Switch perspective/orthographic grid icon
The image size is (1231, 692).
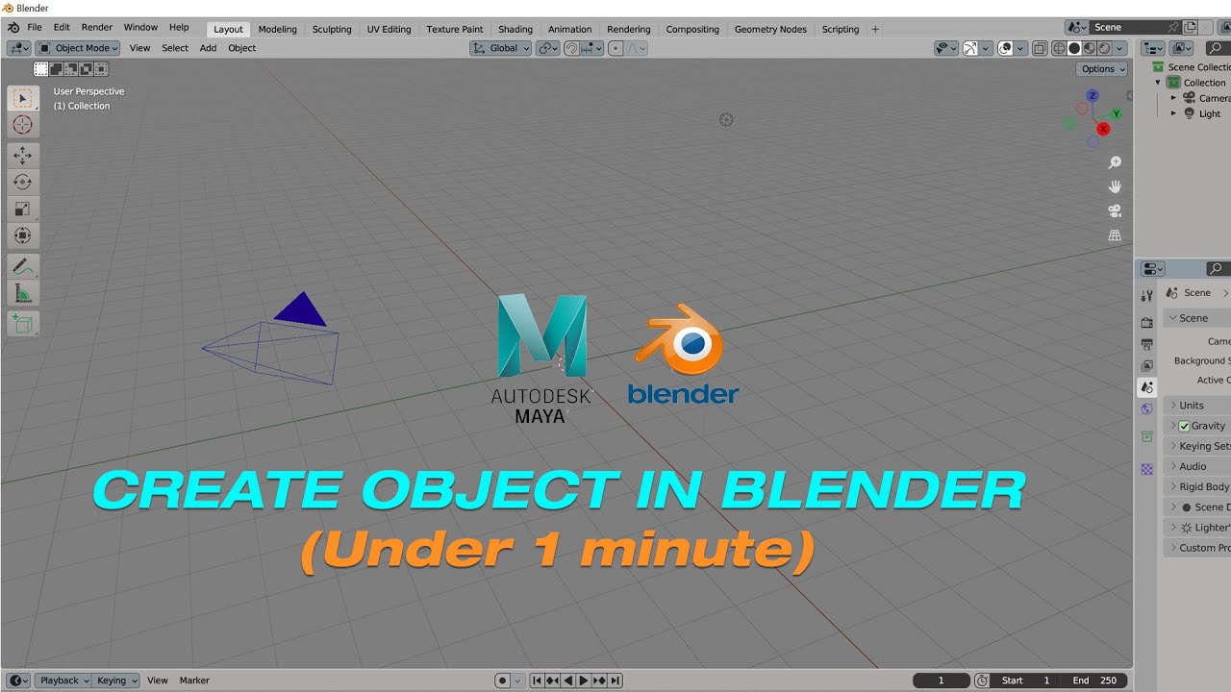click(x=1116, y=235)
